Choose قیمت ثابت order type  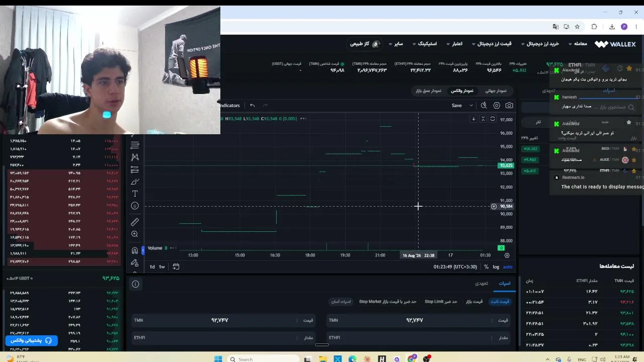500,302
